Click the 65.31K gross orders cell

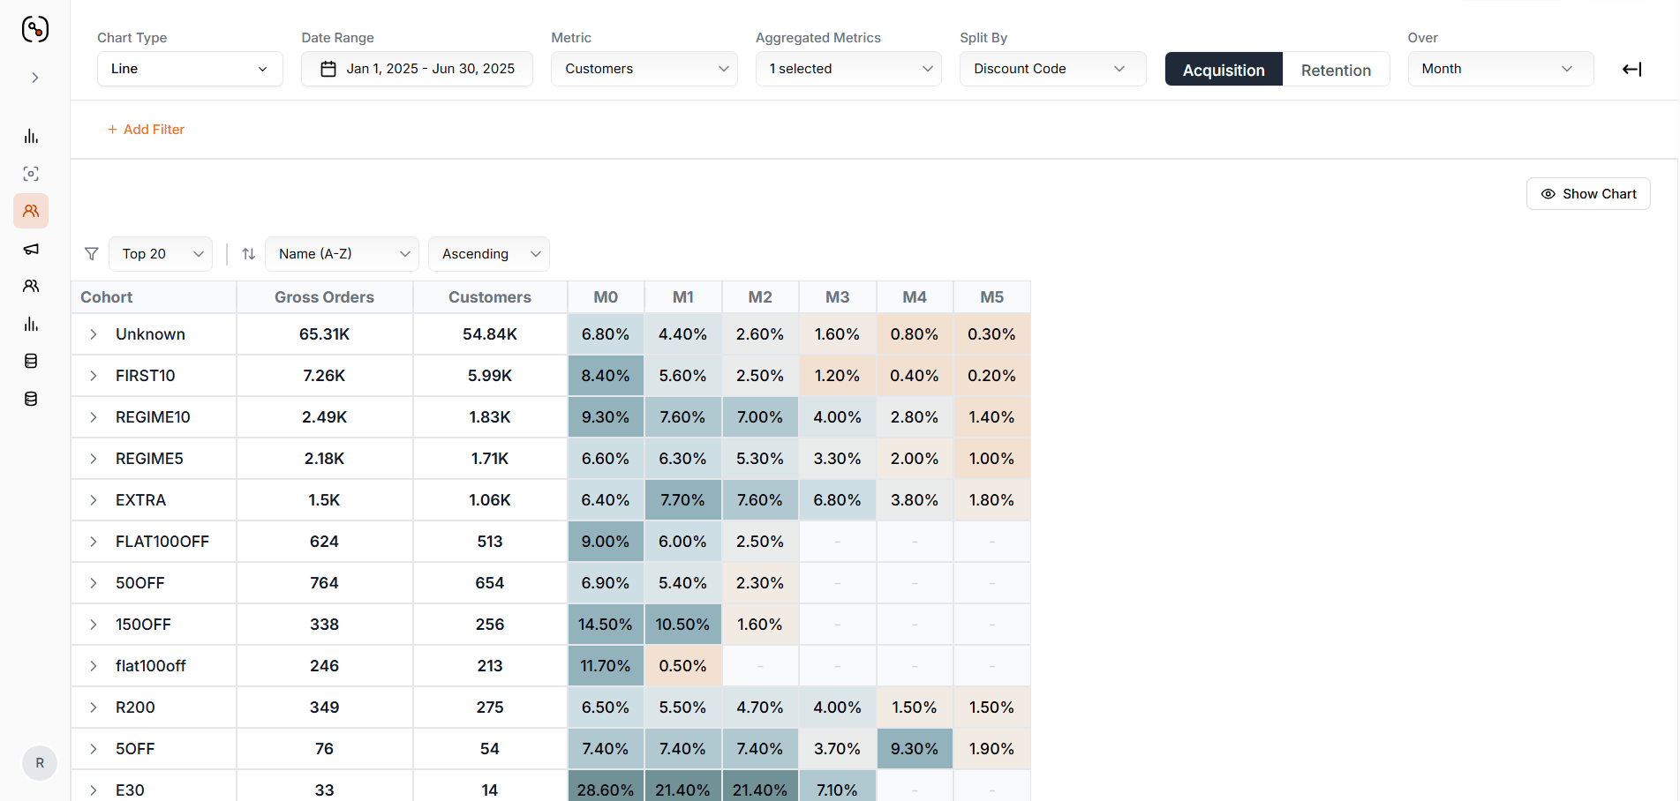(324, 334)
